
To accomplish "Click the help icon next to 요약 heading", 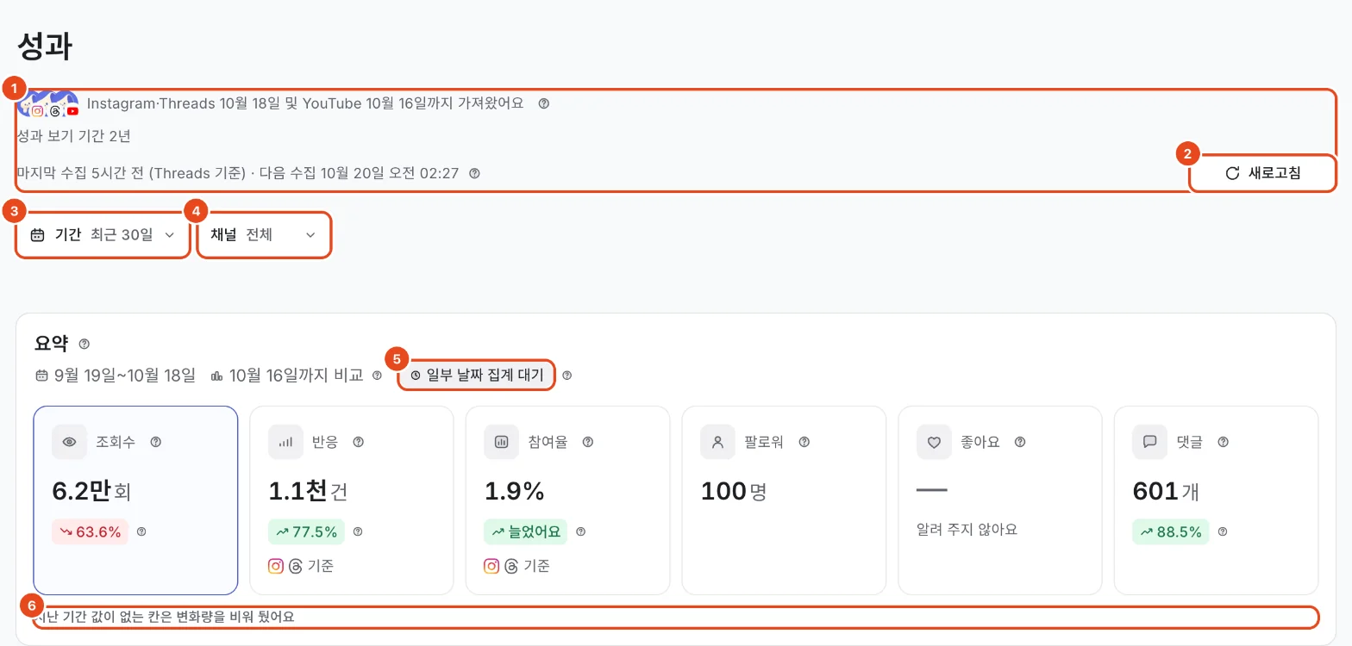I will [x=84, y=344].
